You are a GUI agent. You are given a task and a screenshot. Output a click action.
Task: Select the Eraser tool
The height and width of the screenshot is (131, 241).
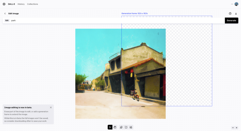(x=121, y=127)
